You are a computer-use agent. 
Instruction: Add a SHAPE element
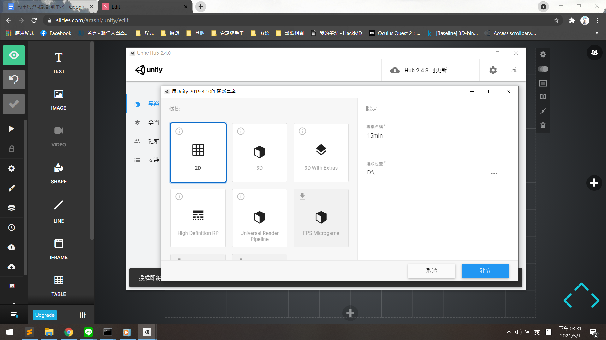[x=59, y=173]
